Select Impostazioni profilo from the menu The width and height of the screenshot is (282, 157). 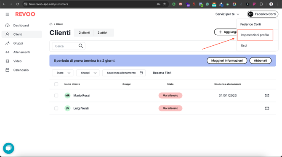255,35
